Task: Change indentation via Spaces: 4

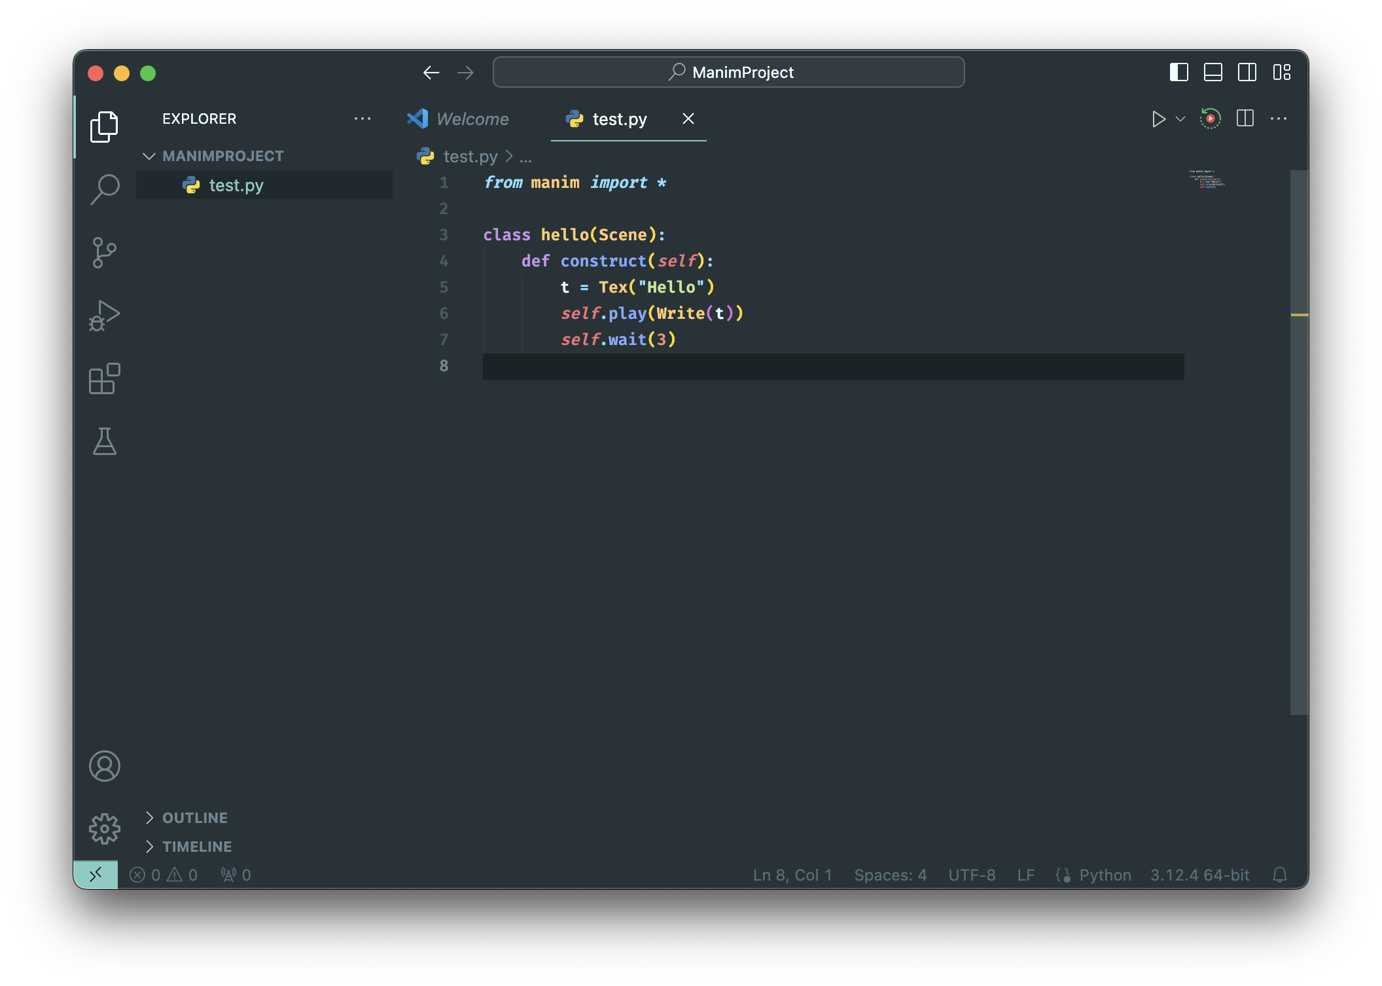Action: [891, 875]
